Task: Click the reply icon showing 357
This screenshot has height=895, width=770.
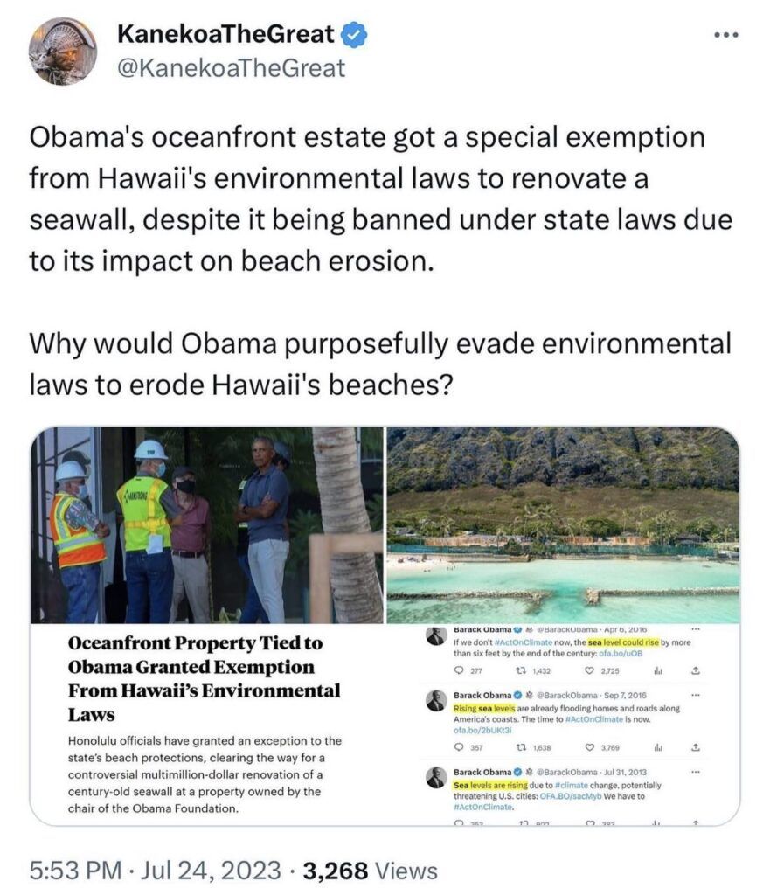Action: pyautogui.click(x=459, y=747)
